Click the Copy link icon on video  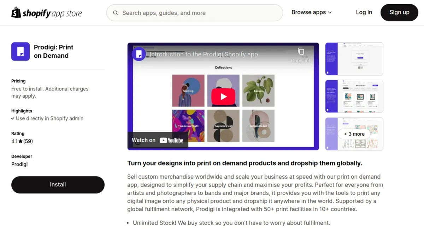point(301,52)
